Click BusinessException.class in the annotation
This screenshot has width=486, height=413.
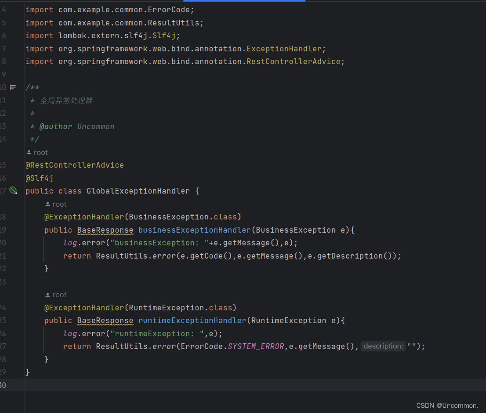183,217
